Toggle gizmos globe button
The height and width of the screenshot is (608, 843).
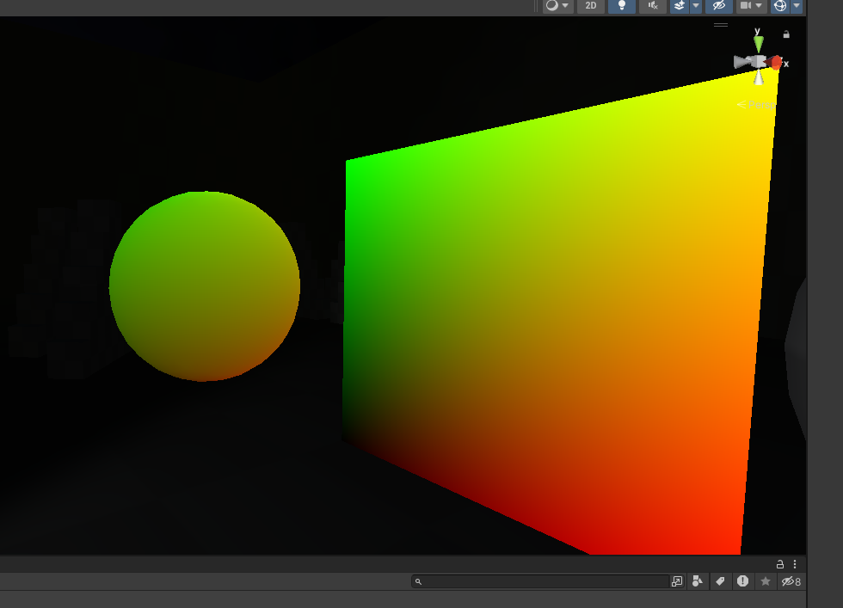[780, 5]
